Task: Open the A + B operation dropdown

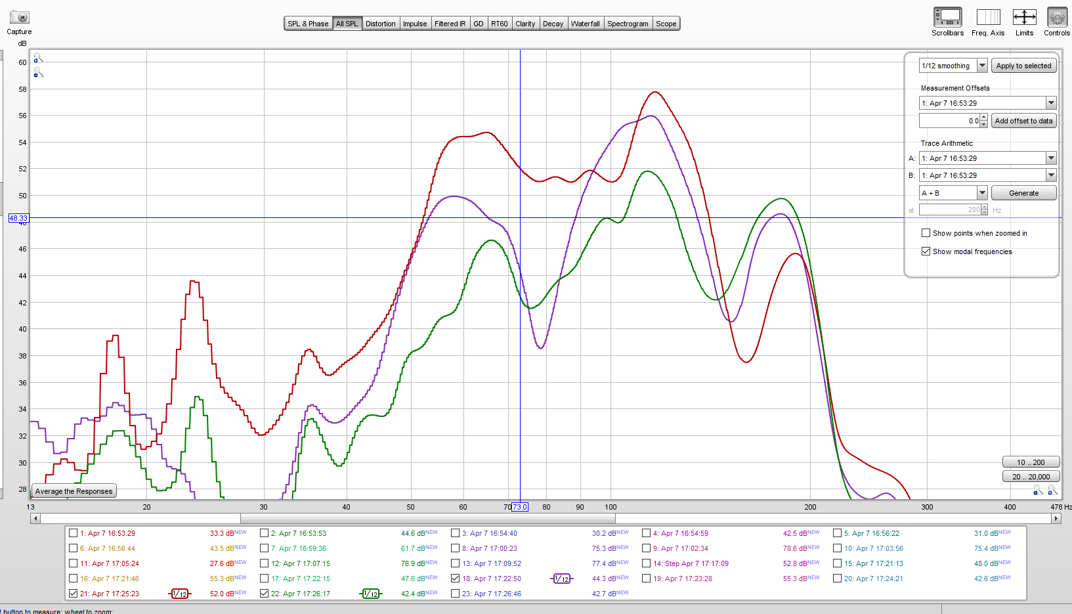Action: click(982, 193)
